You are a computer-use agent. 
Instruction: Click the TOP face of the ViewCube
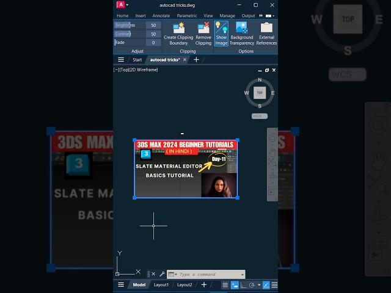click(260, 93)
